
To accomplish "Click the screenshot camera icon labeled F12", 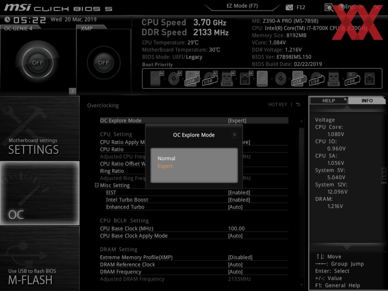I will [x=289, y=7].
